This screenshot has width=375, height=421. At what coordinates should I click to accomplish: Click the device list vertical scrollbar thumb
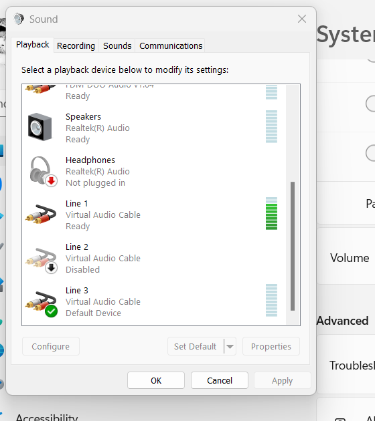(293, 246)
